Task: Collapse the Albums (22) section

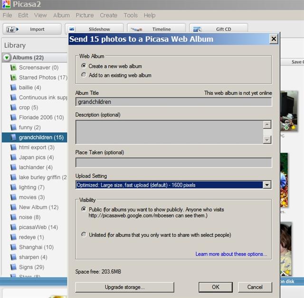Action: tap(7, 57)
